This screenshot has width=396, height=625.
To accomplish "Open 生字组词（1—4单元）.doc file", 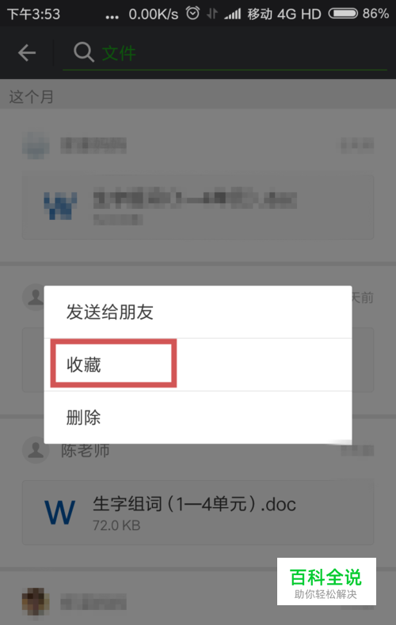I will 198,513.
